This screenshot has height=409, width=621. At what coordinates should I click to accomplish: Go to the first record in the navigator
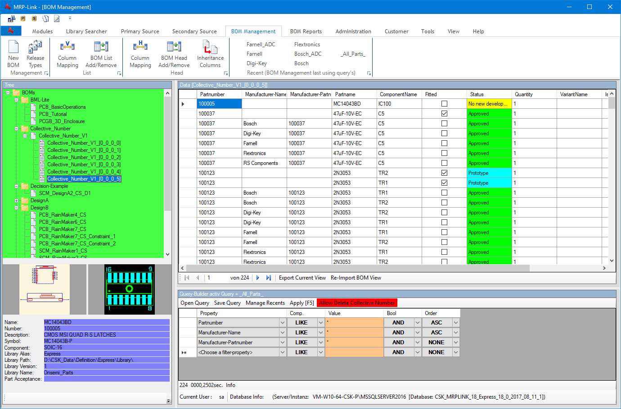[187, 278]
